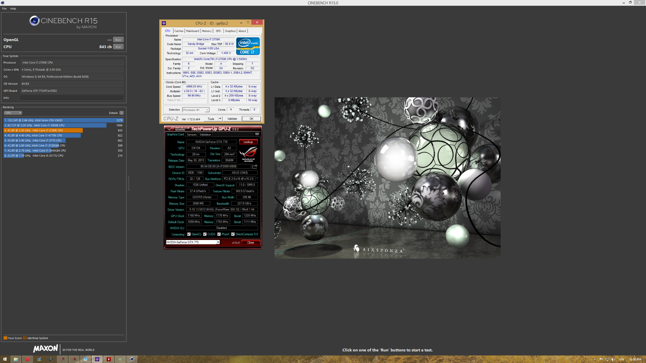Switch to first ROG GPU-Z taskbar icon
The width and height of the screenshot is (646, 363).
(x=62, y=359)
